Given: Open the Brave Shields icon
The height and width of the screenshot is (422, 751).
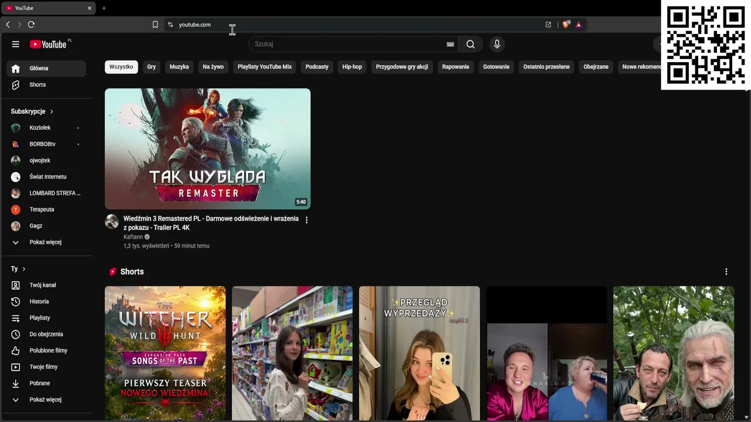Looking at the screenshot, I should [566, 25].
